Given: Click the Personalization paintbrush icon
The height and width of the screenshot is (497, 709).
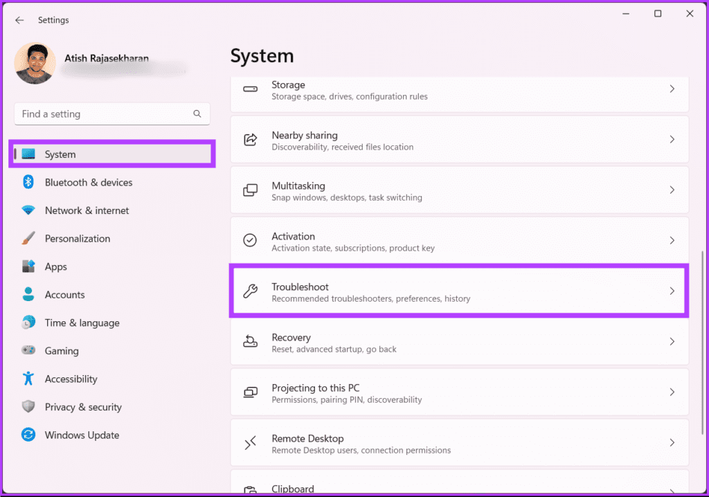Looking at the screenshot, I should (28, 238).
